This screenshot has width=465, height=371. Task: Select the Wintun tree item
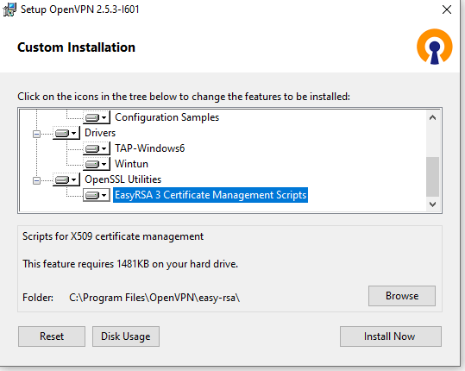131,164
